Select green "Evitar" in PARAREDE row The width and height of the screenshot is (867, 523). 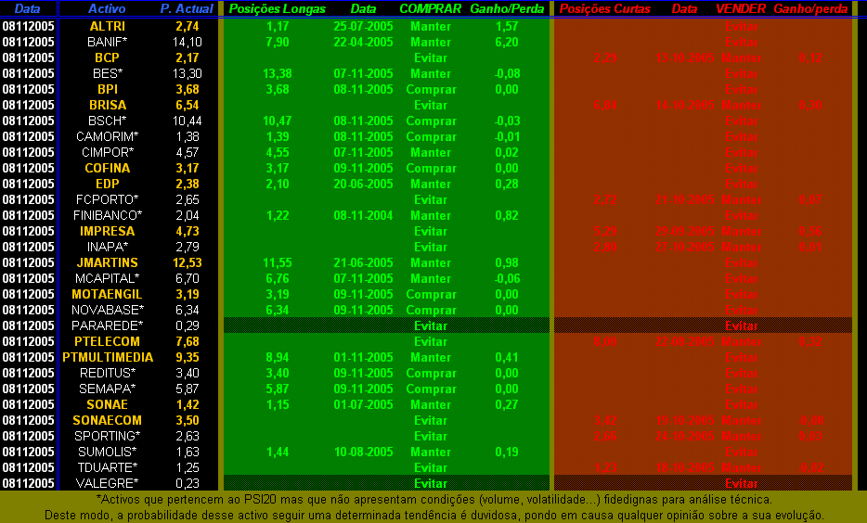[431, 325]
